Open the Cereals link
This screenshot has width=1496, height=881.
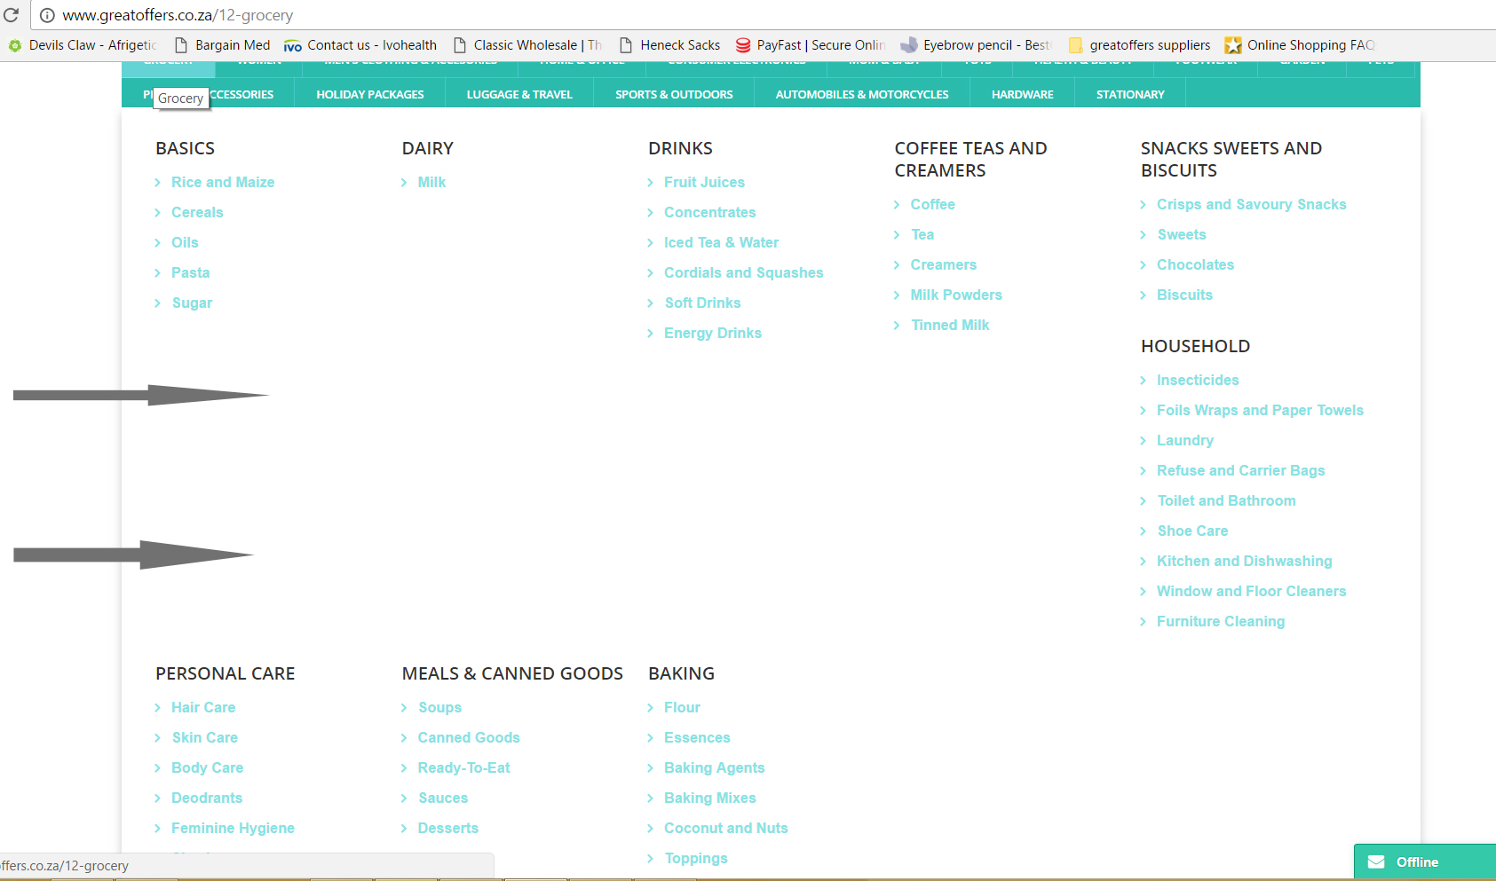pyautogui.click(x=197, y=212)
